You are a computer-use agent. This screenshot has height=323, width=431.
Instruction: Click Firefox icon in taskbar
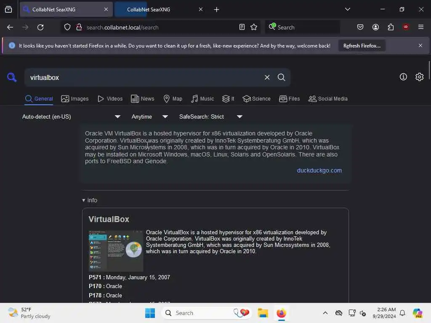point(281,313)
